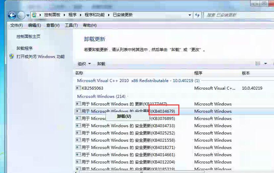Open the view options dropdown arrow
The width and height of the screenshot is (274, 173).
pyautogui.click(x=265, y=64)
